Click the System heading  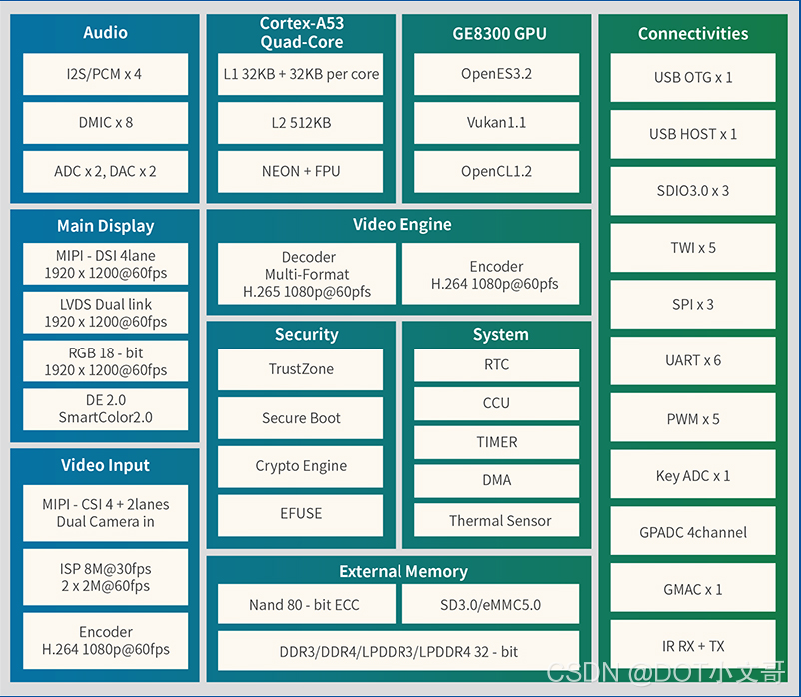500,334
